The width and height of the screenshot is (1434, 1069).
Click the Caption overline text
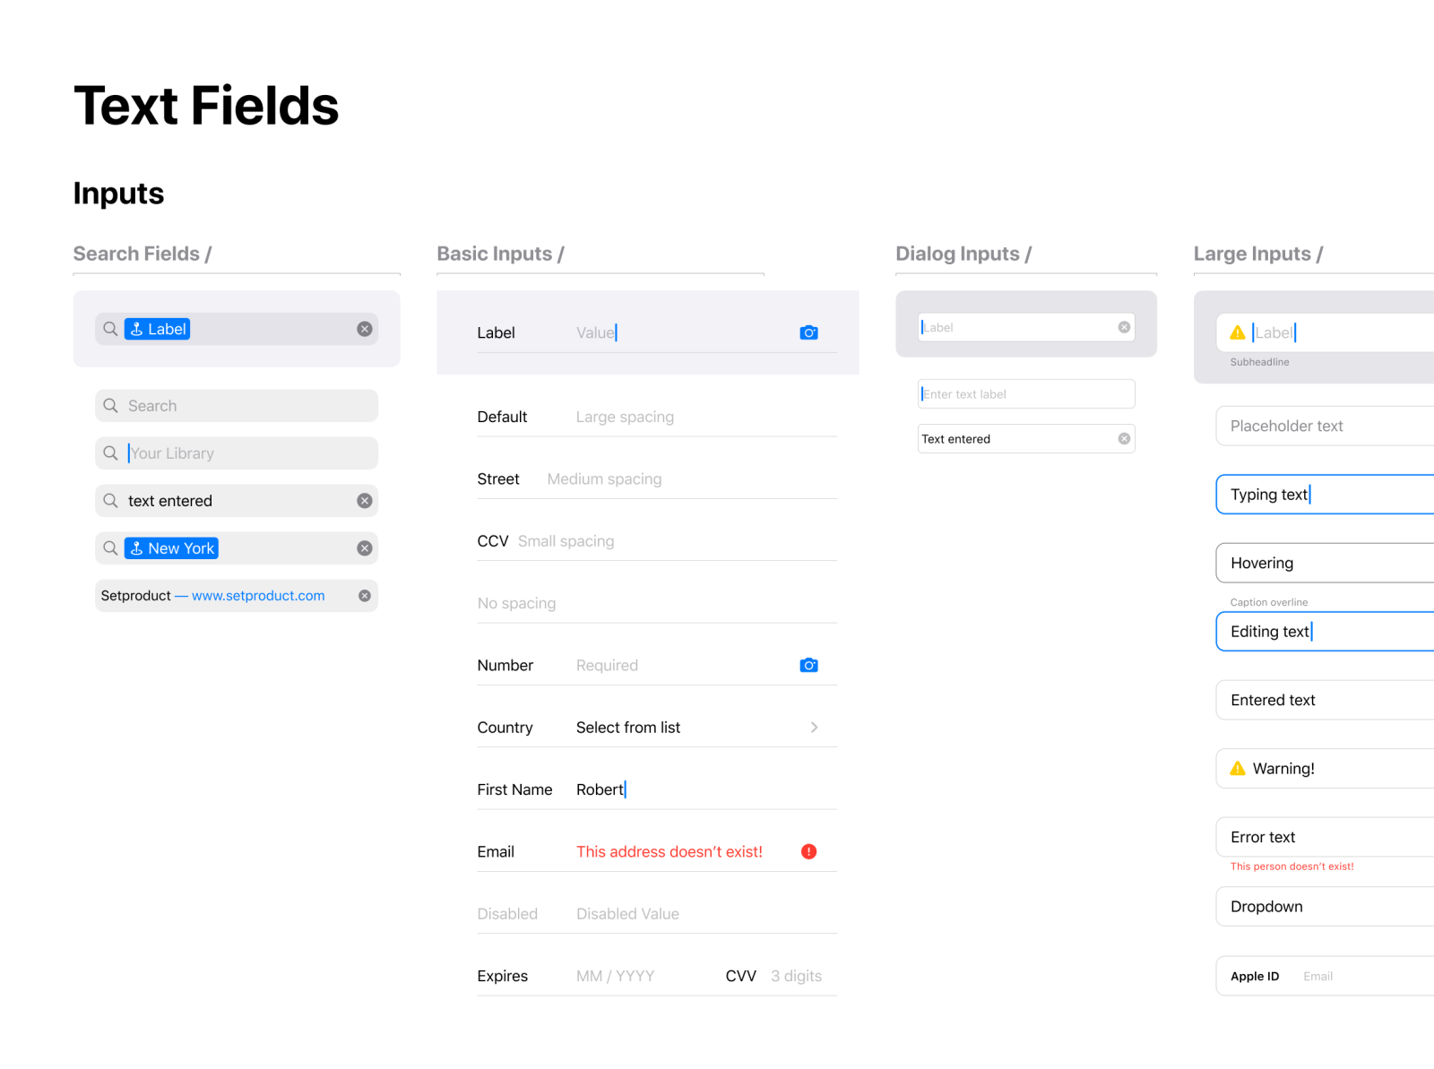coord(1268,602)
